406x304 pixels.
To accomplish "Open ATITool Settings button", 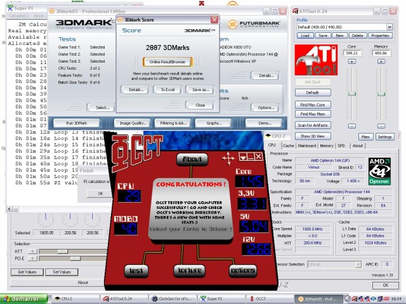I will [384, 137].
